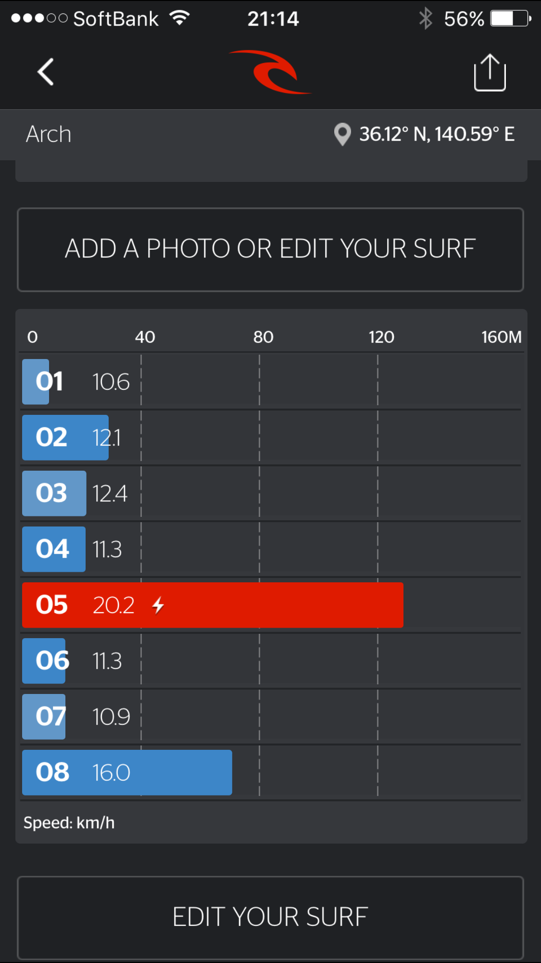Tap Add a Photo or Edit Your Surf

(x=270, y=249)
